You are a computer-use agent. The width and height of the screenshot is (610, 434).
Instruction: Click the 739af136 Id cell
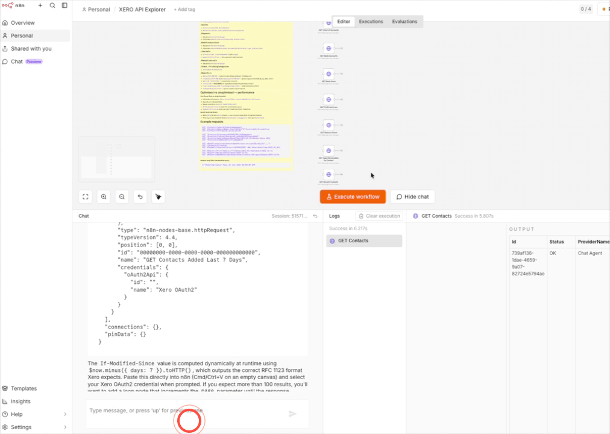[x=528, y=263]
